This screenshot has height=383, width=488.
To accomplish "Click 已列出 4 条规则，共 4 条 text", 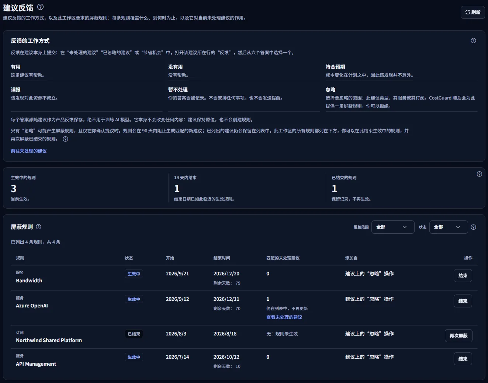I will click(x=35, y=242).
